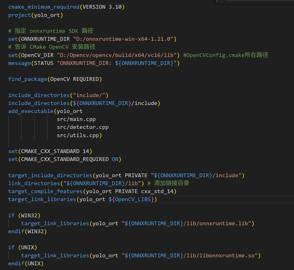Click the target_include_directories line

click(x=126, y=175)
